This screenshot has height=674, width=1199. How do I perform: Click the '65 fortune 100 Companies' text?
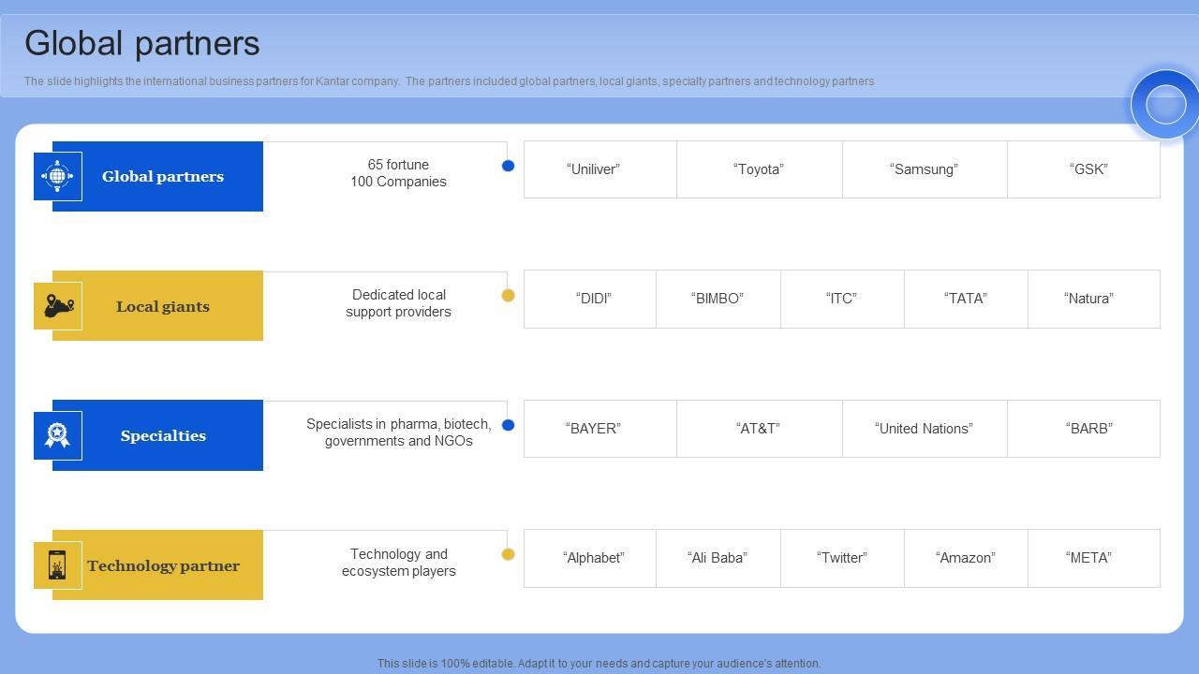pyautogui.click(x=398, y=173)
